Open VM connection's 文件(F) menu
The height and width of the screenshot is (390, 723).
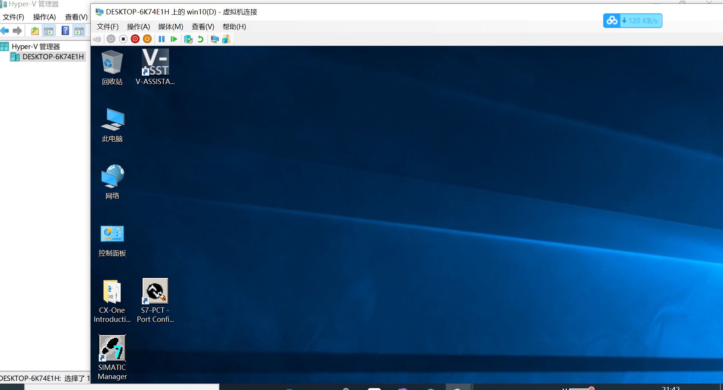coord(107,27)
